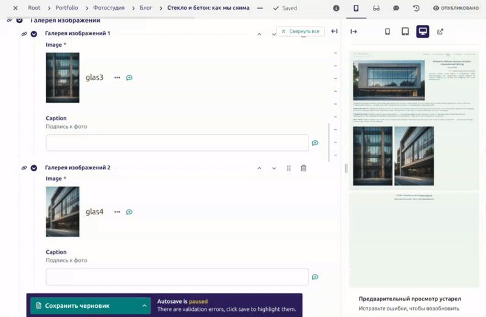
Task: Move Галерея изображений 2 up
Action: [259, 168]
